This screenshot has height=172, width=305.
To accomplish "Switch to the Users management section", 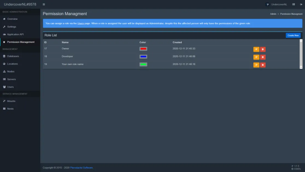I will tap(4, 87).
